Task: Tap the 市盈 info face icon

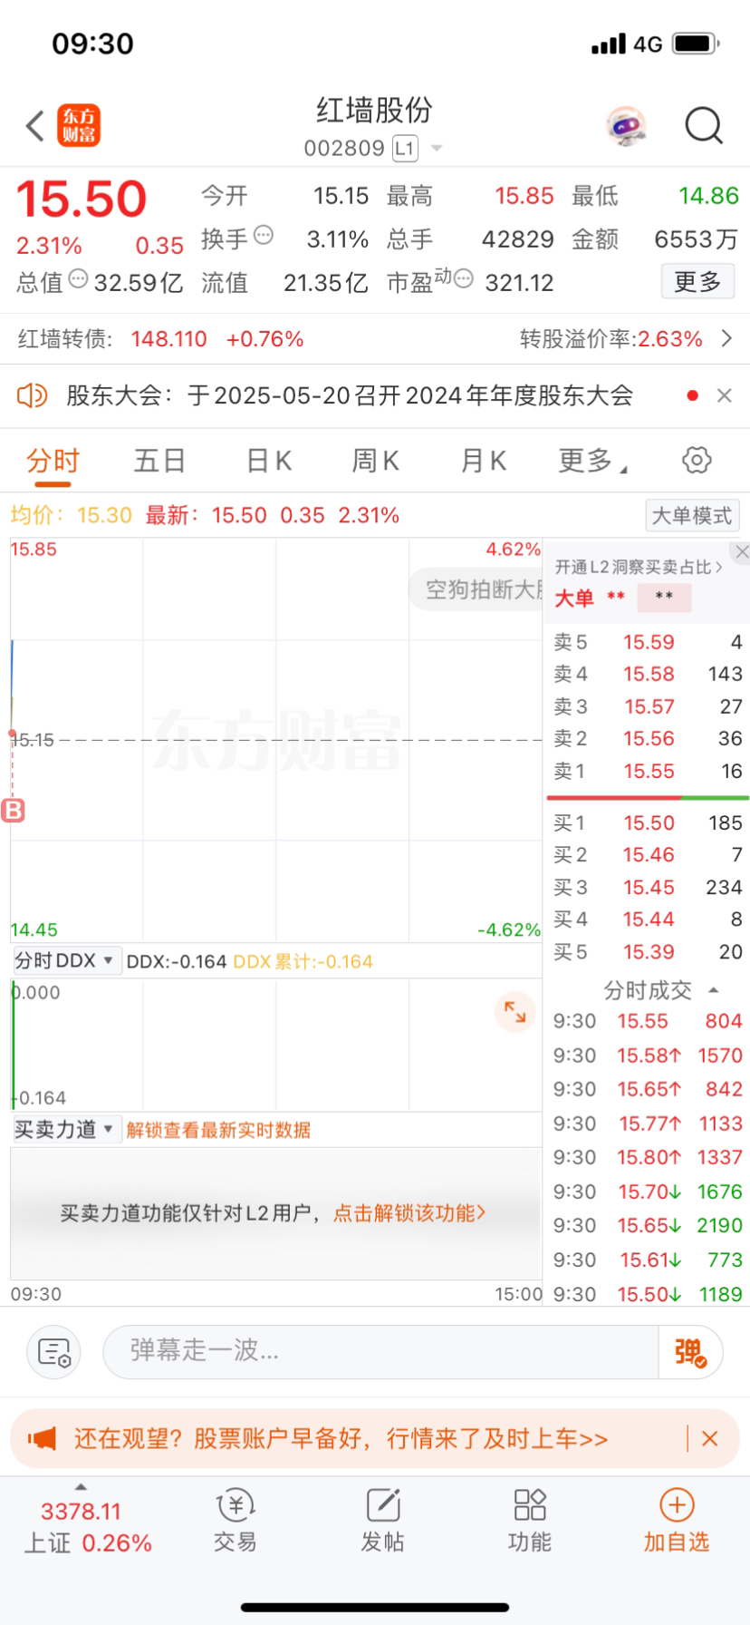Action: point(464,278)
